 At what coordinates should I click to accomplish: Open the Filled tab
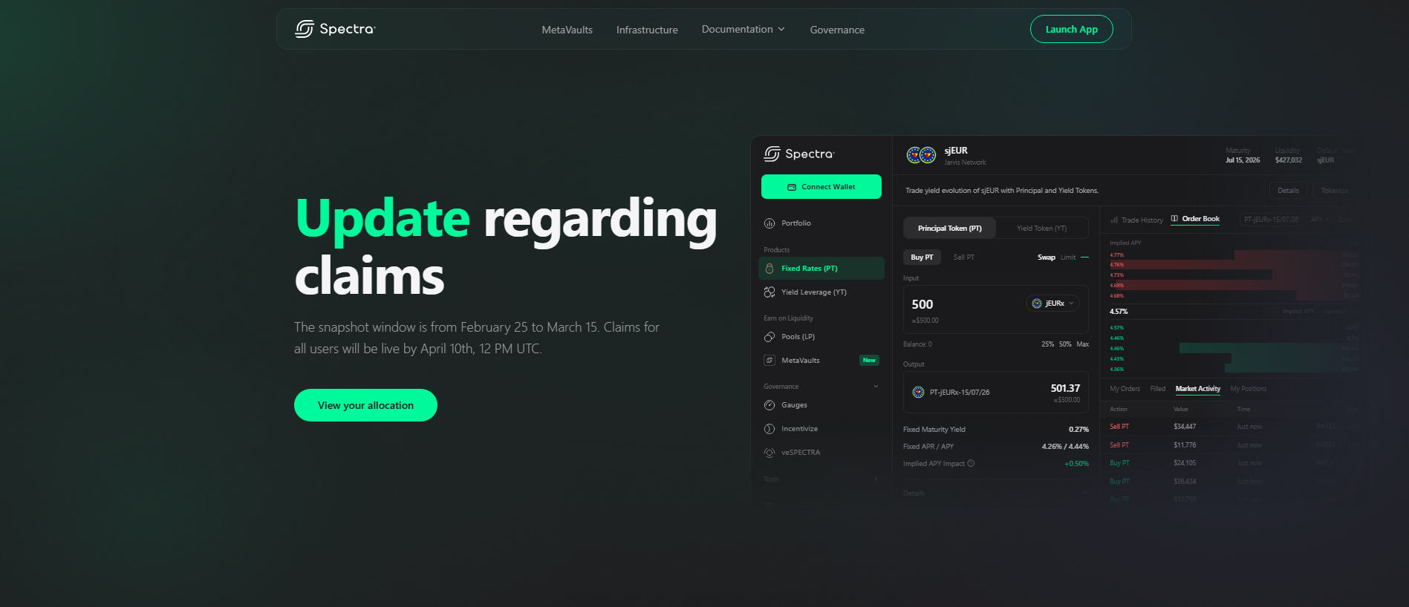coord(1157,389)
